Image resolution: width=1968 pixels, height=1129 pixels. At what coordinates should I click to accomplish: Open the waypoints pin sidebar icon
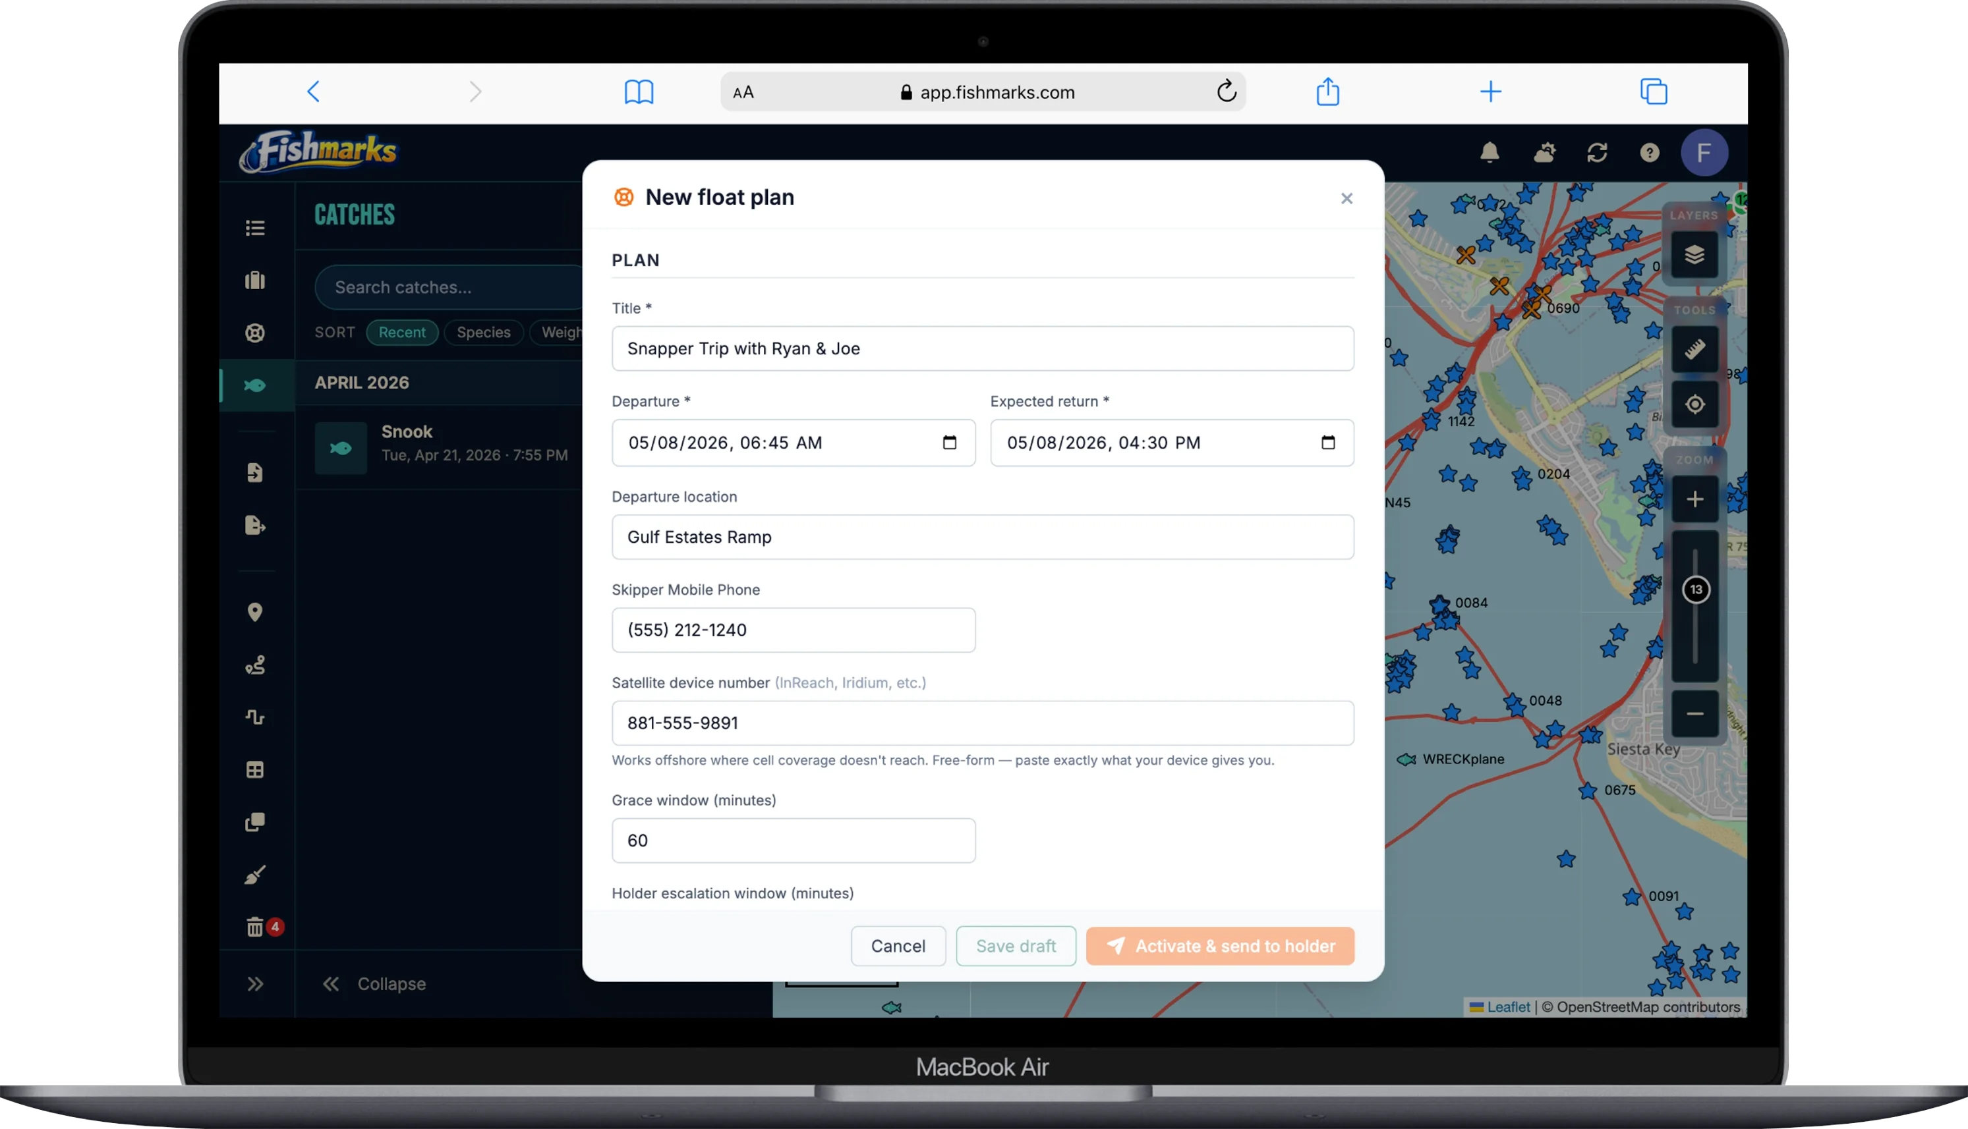(x=255, y=613)
